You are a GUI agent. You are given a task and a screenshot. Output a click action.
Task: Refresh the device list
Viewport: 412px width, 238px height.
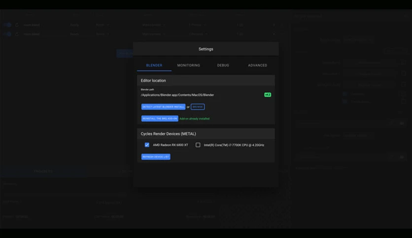coord(156,157)
